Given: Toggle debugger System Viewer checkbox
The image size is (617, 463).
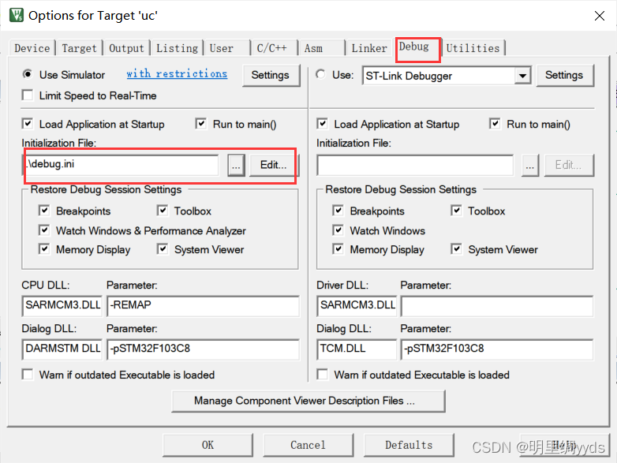Looking at the screenshot, I should (x=456, y=249).
